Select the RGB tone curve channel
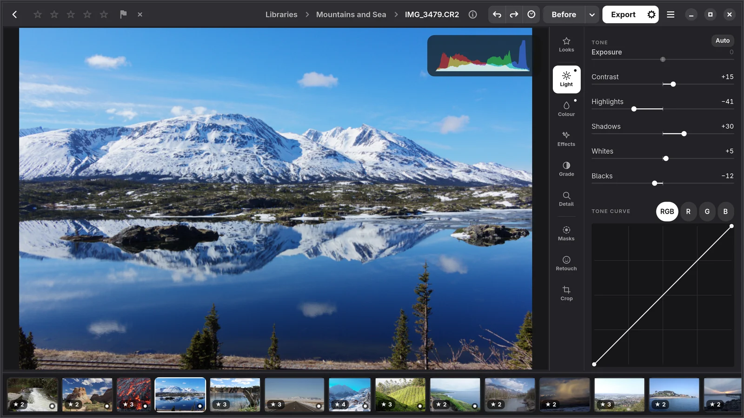The height and width of the screenshot is (418, 744). pyautogui.click(x=667, y=211)
